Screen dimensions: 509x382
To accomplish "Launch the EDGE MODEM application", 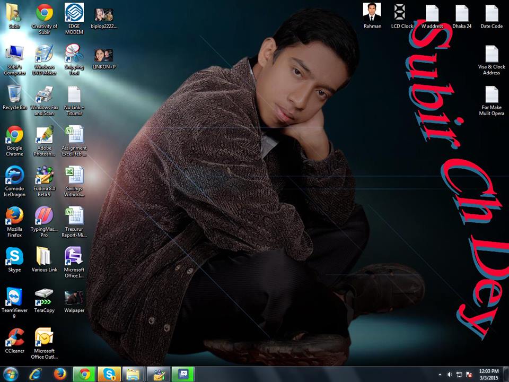I will (74, 19).
